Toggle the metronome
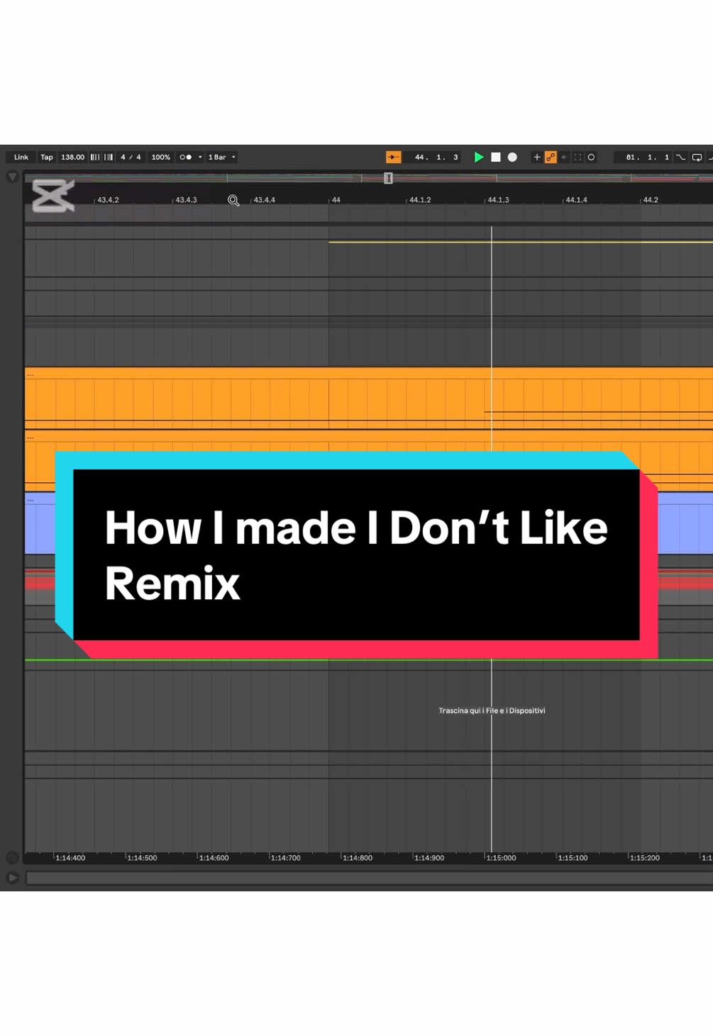Viewport: 713px width, 1036px height. 186,157
